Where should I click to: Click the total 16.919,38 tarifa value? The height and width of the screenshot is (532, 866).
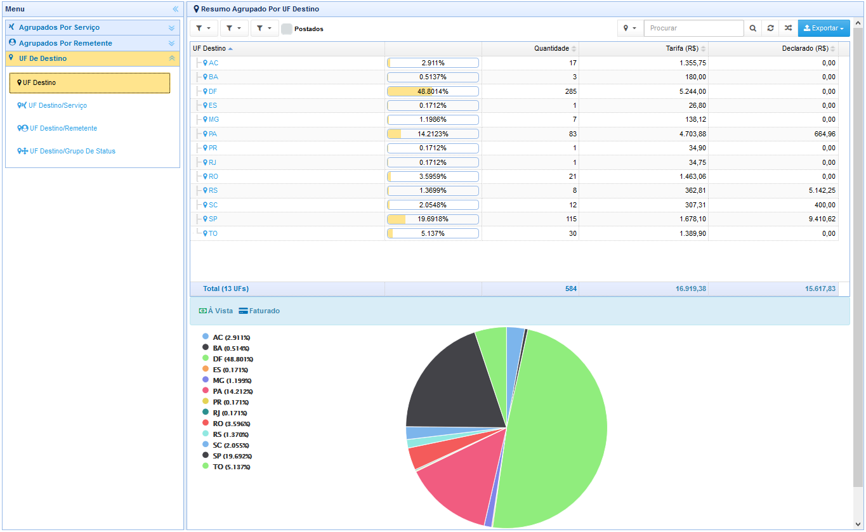tap(691, 289)
